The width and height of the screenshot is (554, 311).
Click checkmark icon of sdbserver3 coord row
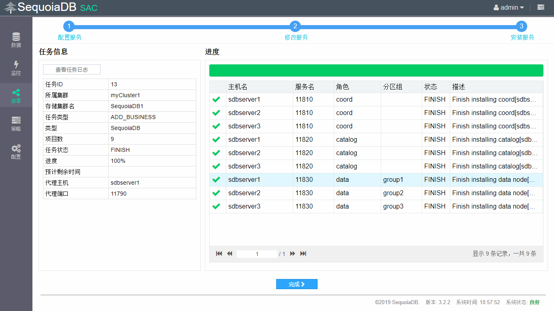tap(216, 126)
